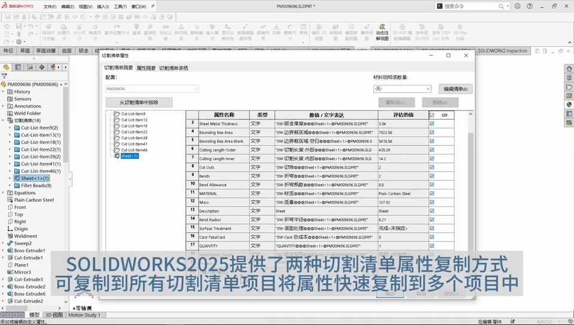Switch to PropertyManager tab icon

tap(18, 67)
